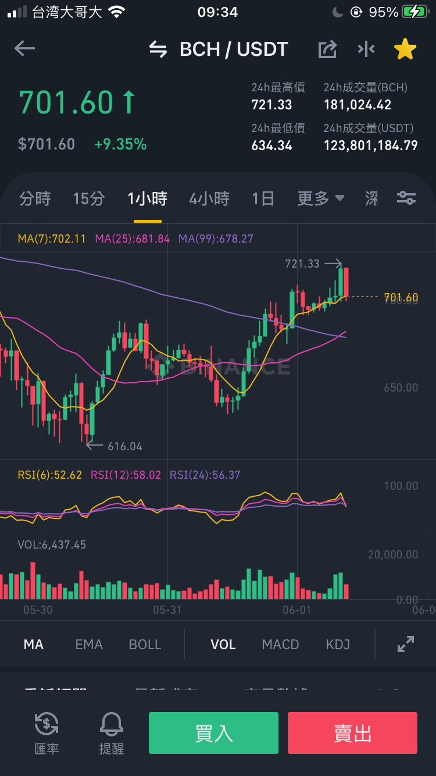Open the 匯率 exchange rate icon

(x=47, y=733)
